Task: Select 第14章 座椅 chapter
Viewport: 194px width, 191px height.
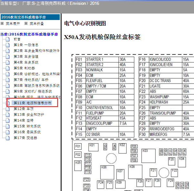Action: click(x=24, y=120)
